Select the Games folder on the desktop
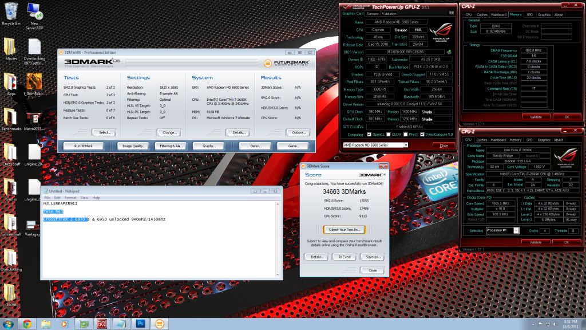This screenshot has width=586, height=330. tap(11, 190)
